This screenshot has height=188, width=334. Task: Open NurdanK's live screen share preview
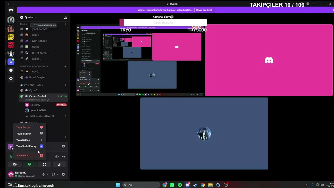[140, 60]
